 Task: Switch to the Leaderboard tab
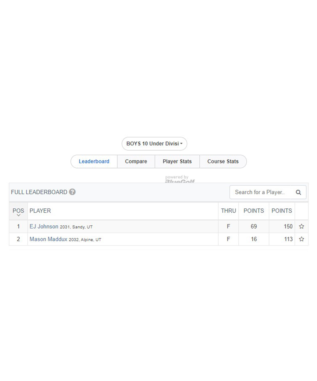[x=94, y=161]
